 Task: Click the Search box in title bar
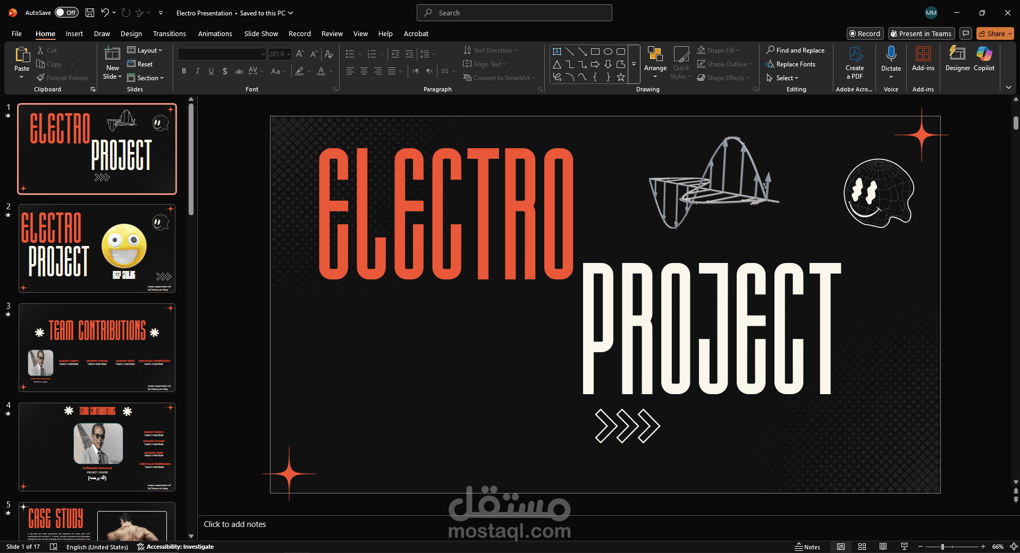(515, 13)
